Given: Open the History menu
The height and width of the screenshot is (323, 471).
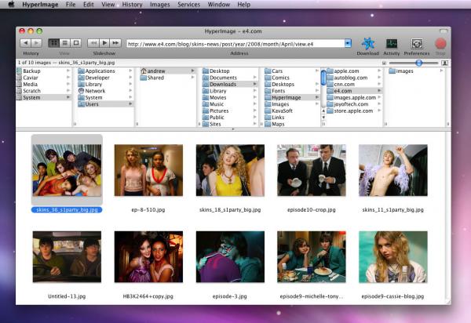Looking at the screenshot, I should coord(132,5).
